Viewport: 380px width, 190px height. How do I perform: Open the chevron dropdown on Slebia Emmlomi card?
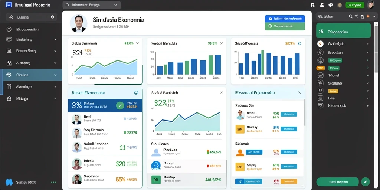[x=137, y=43]
